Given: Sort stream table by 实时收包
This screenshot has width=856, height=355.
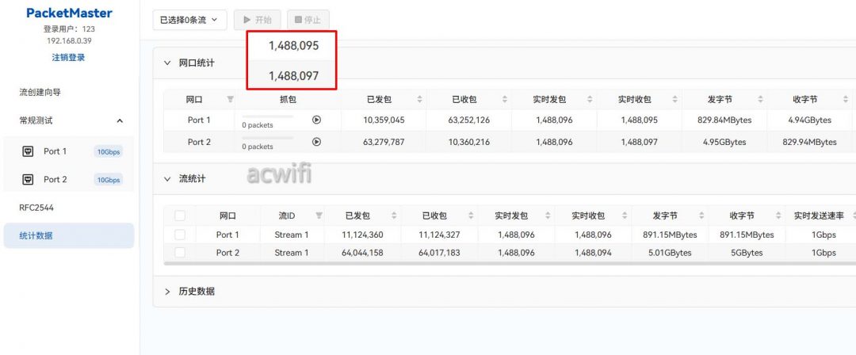Looking at the screenshot, I should click(625, 216).
